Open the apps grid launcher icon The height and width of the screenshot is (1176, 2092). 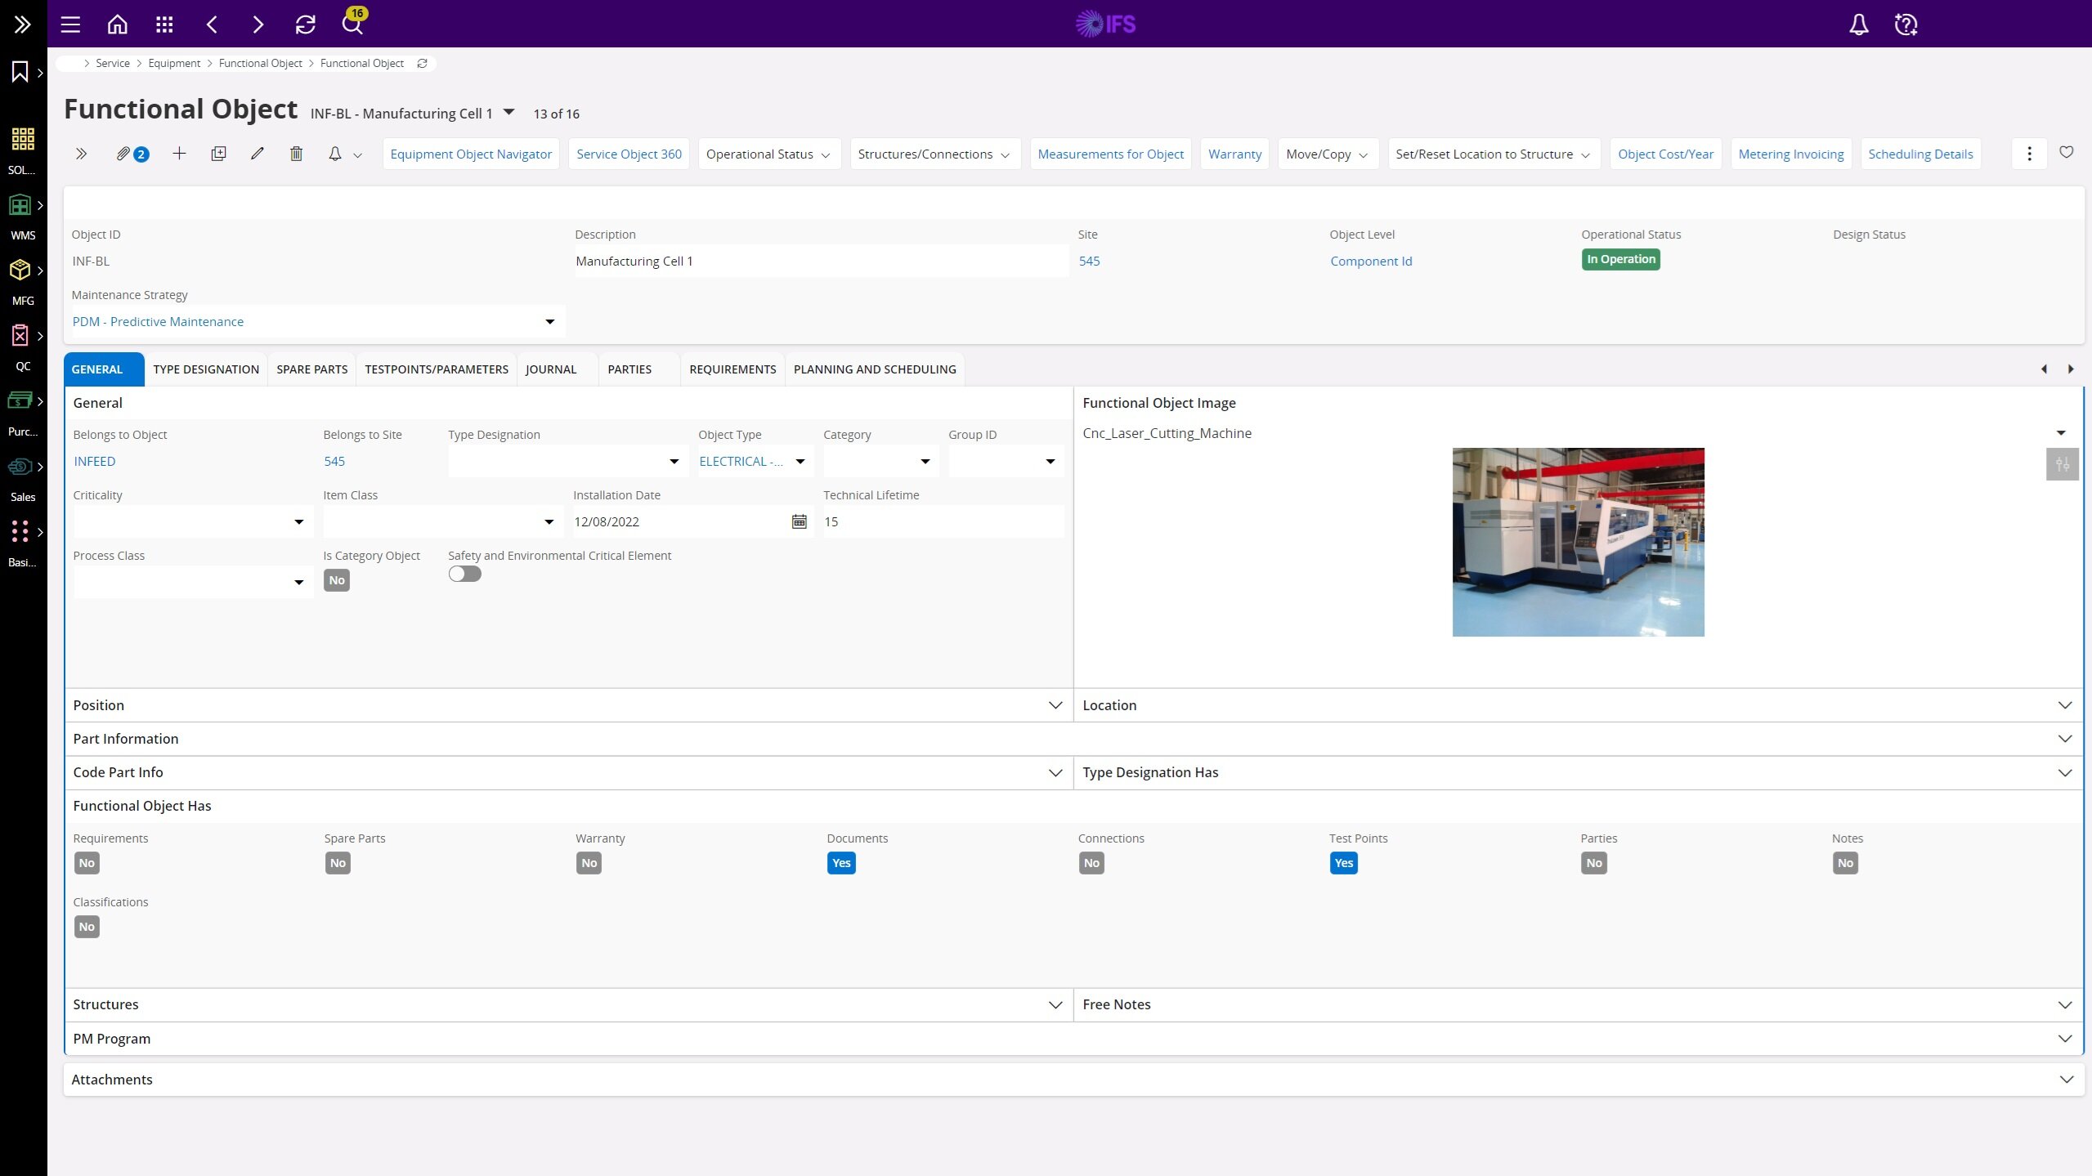point(164,25)
